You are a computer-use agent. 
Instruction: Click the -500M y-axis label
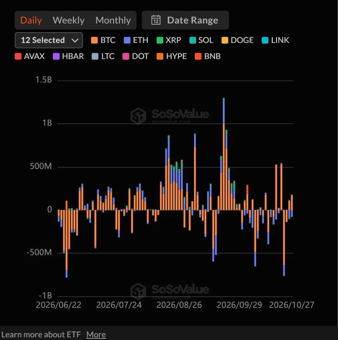pyautogui.click(x=39, y=252)
